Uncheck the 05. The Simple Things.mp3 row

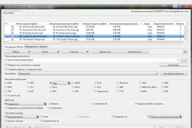(12, 39)
